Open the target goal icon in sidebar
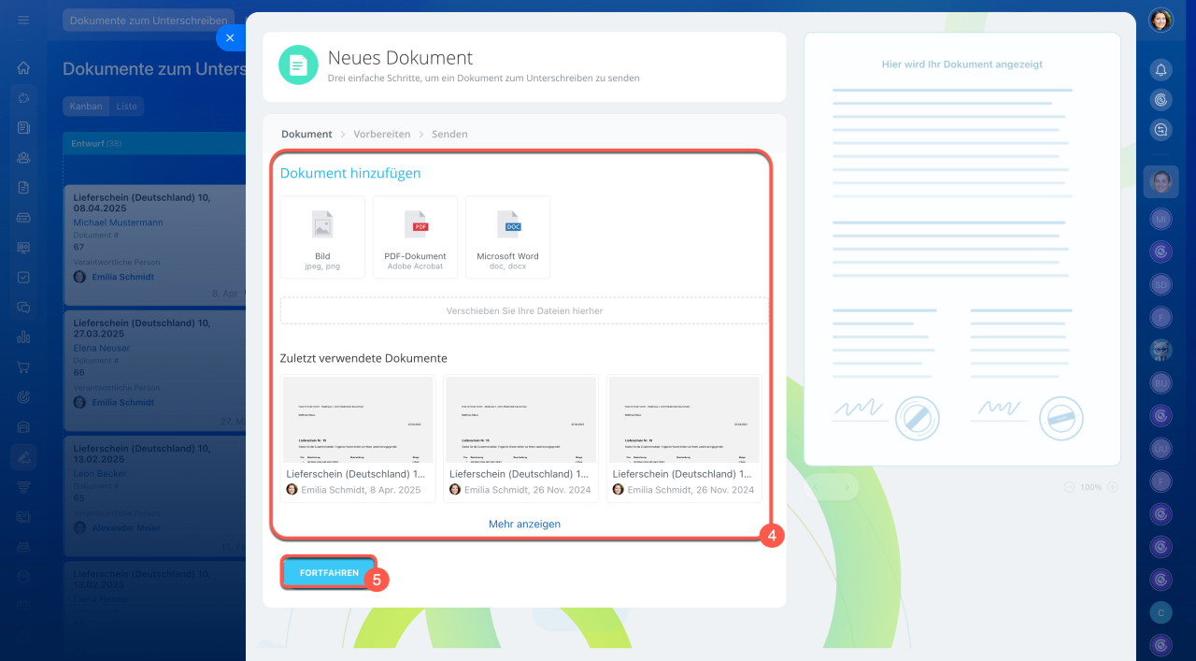Viewport: 1196px width, 661px height. [x=23, y=396]
